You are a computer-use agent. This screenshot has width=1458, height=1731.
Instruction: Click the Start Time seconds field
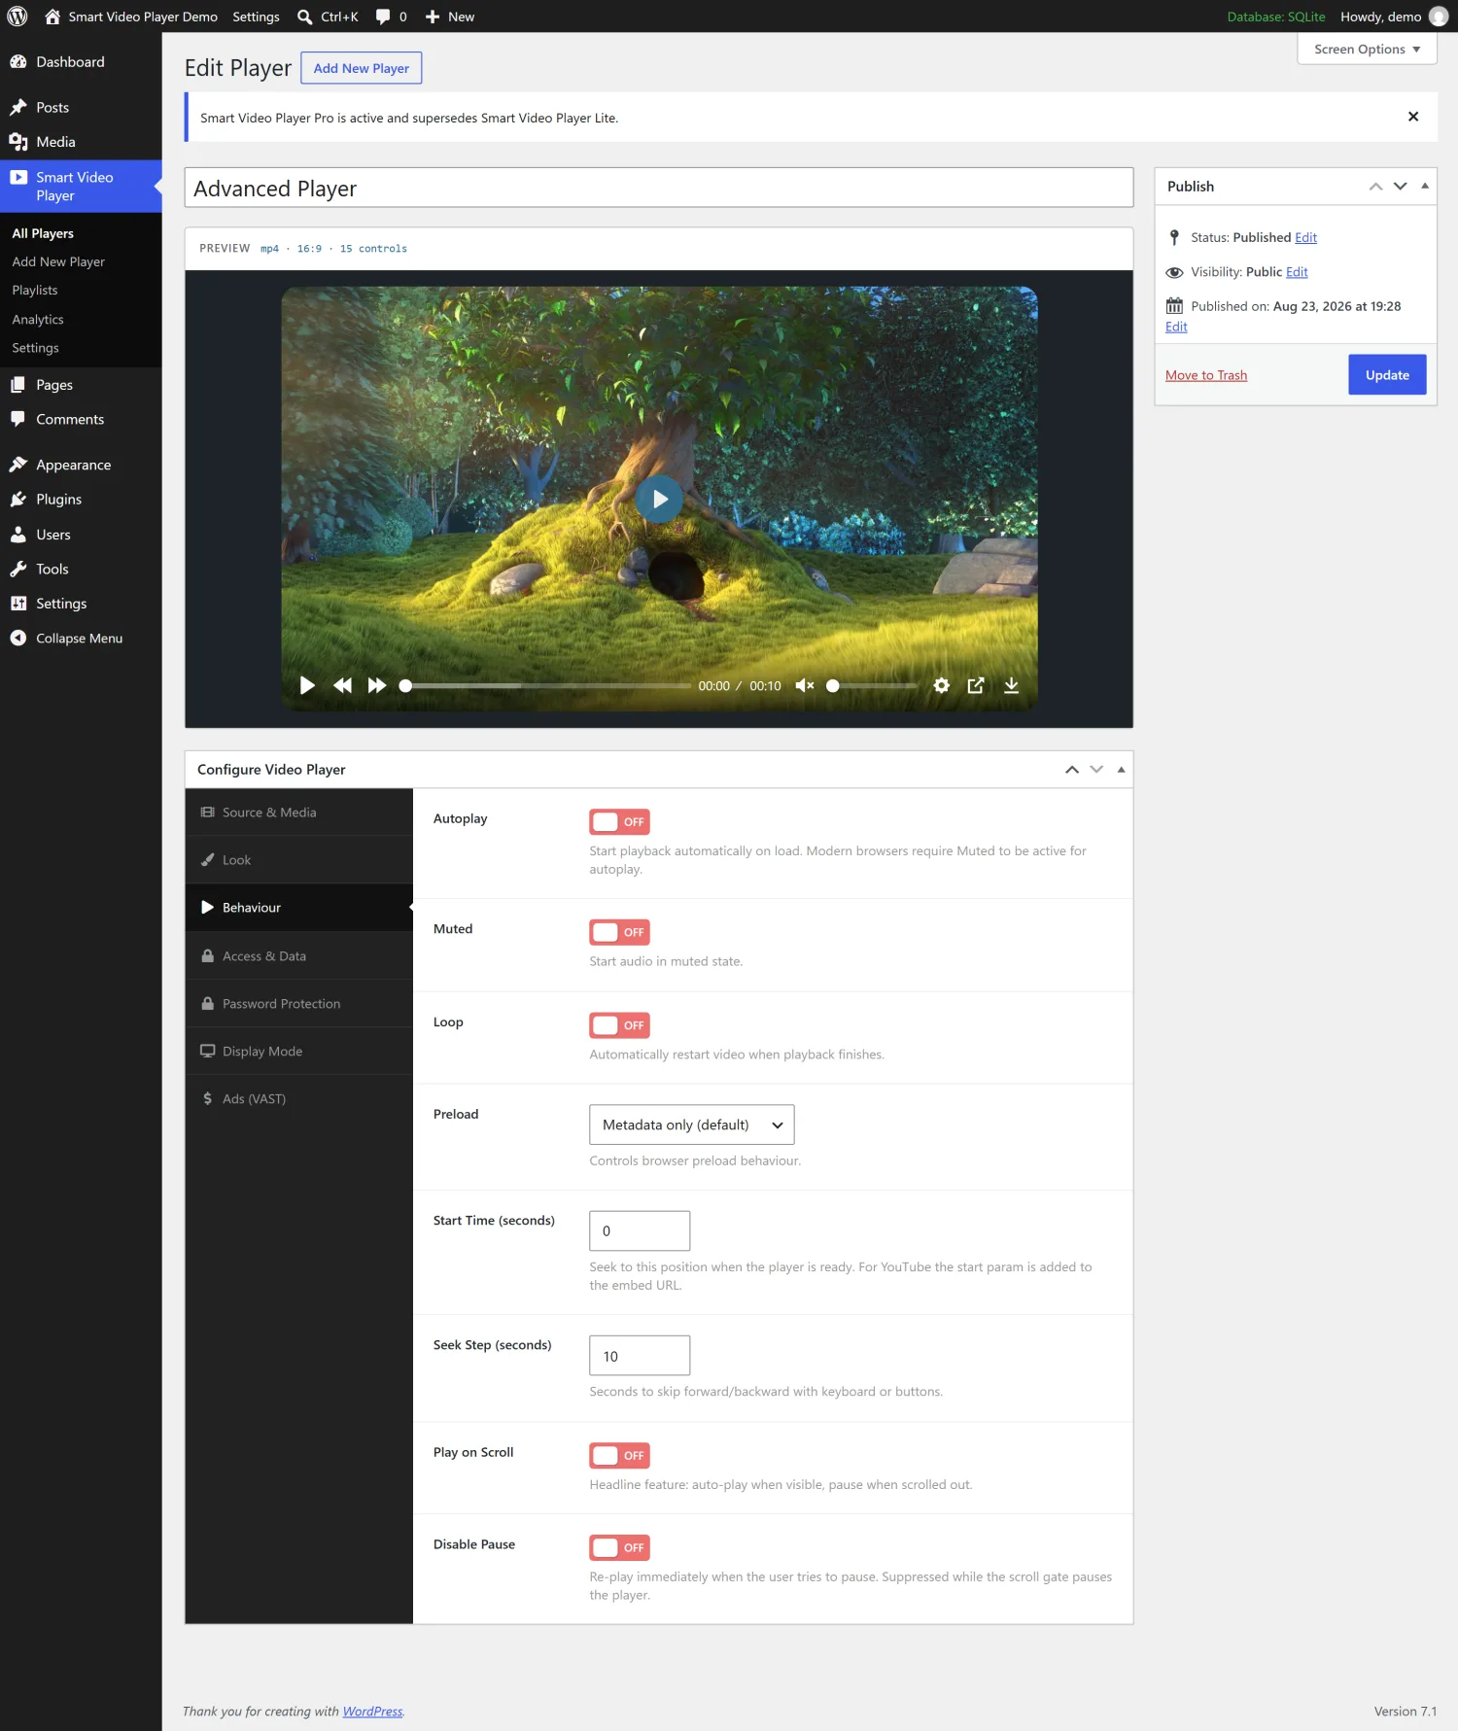coord(640,1230)
